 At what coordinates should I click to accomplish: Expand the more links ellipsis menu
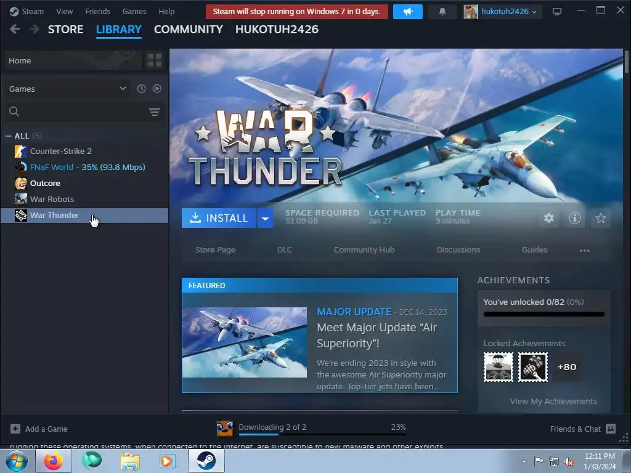[584, 251]
